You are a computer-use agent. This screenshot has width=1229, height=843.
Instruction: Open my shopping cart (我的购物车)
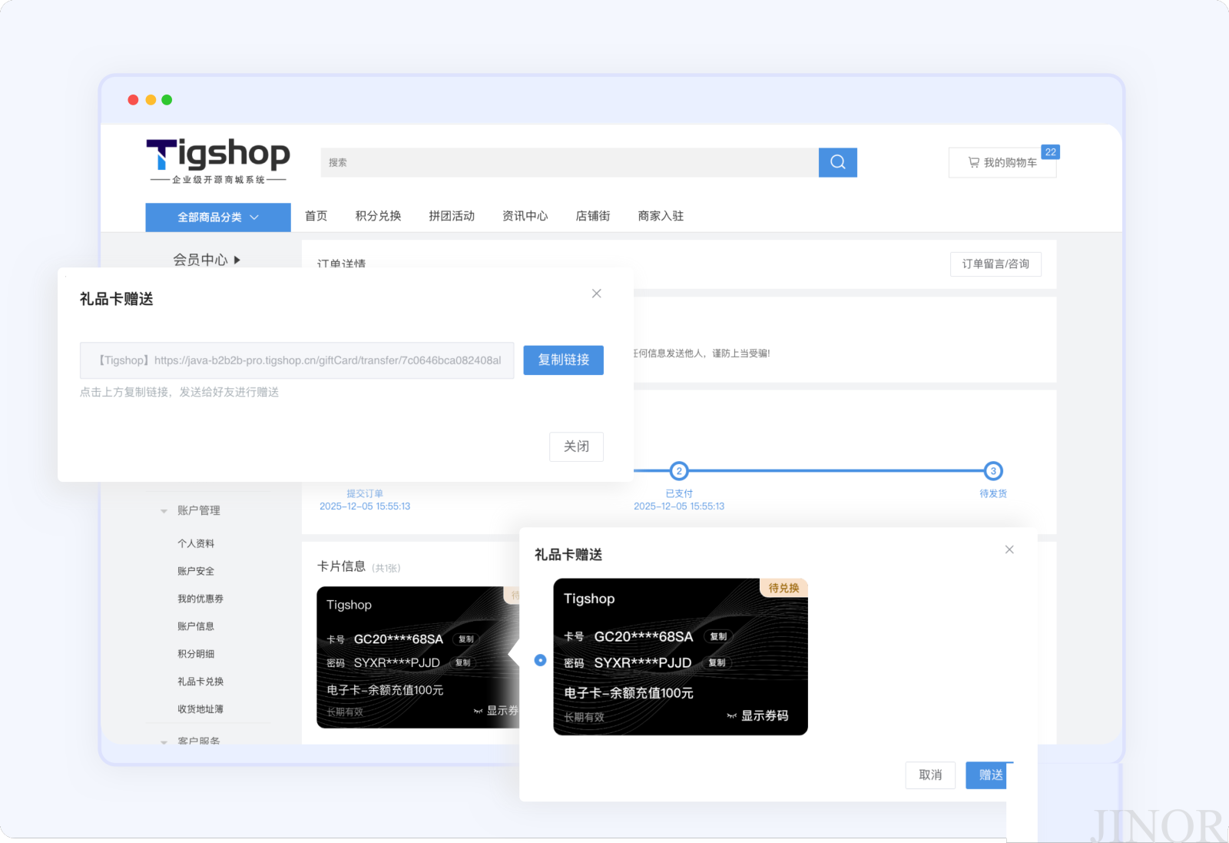tap(1002, 163)
